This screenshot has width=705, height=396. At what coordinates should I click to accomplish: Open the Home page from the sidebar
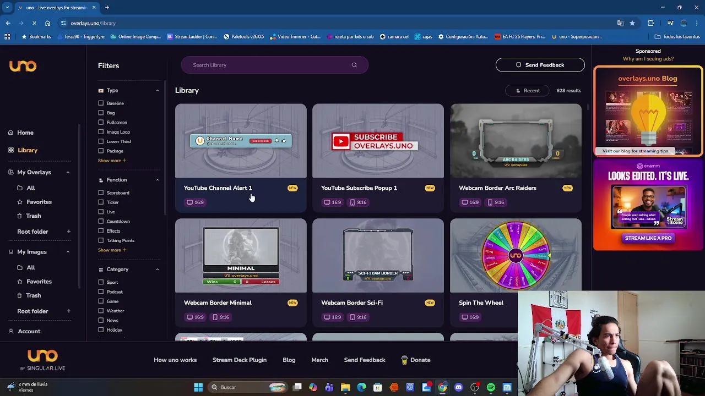coord(21,133)
